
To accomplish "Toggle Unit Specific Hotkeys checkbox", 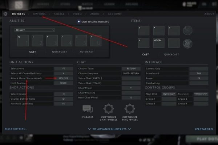I will pos(78,22).
